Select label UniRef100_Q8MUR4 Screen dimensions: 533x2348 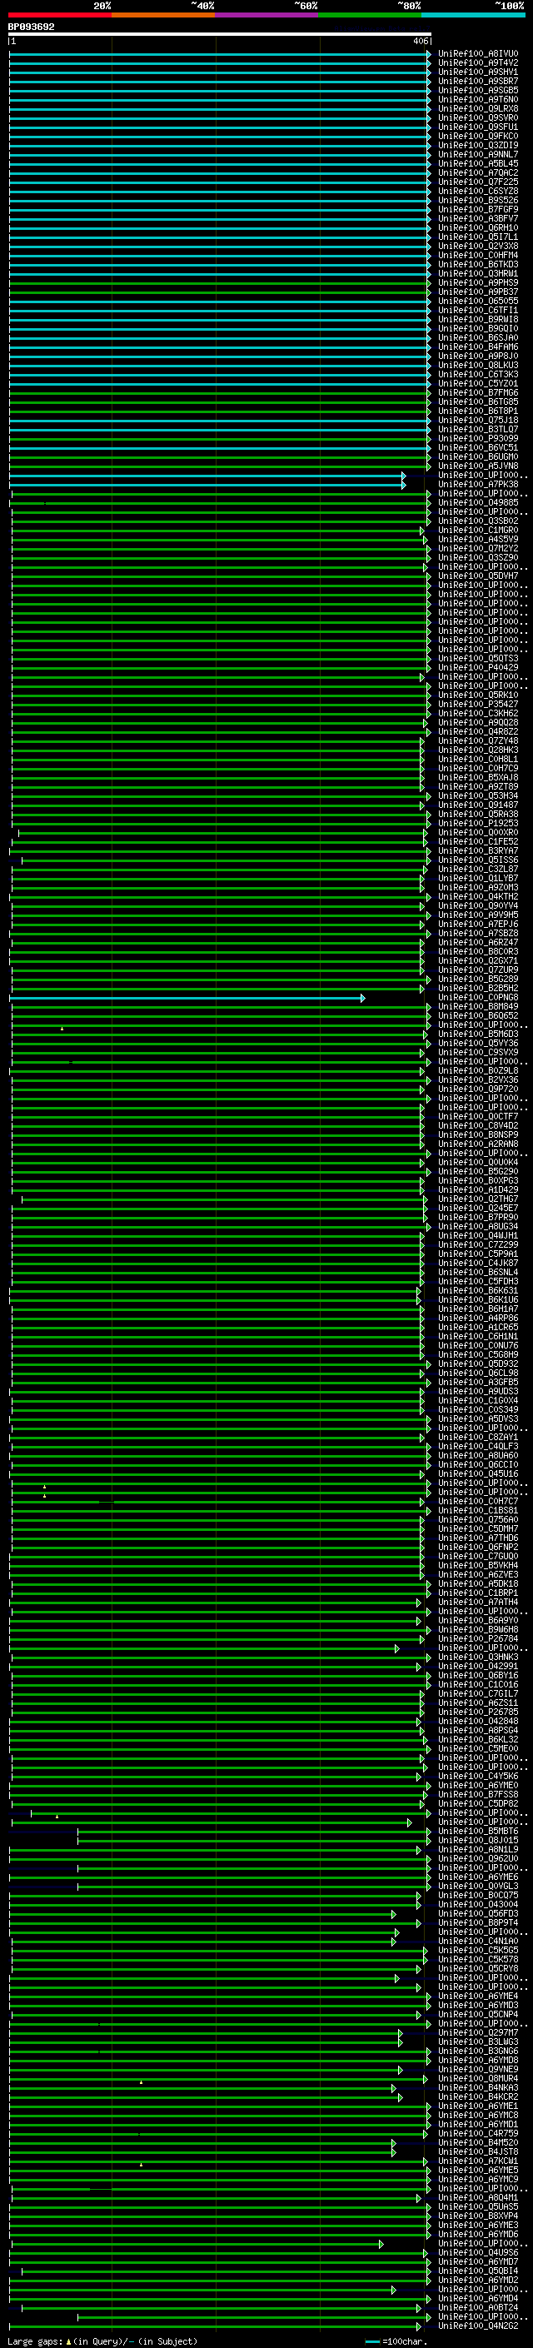coord(478,2079)
